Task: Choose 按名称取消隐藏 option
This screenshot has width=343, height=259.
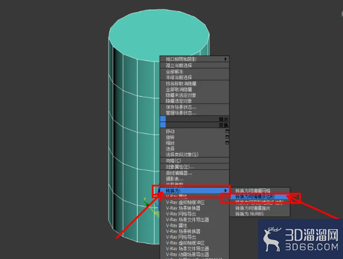Action: pos(195,84)
